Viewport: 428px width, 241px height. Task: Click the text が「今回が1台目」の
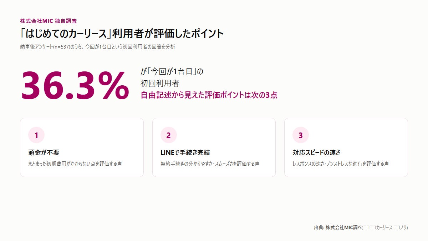click(x=172, y=71)
